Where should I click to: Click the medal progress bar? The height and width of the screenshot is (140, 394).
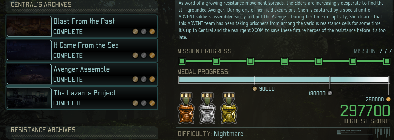284,80
